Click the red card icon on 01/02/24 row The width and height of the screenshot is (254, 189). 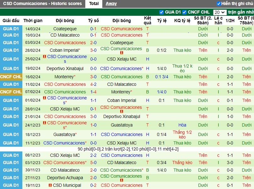click(45, 98)
